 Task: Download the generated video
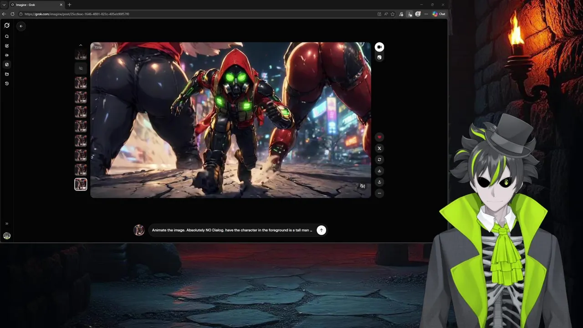point(379,171)
